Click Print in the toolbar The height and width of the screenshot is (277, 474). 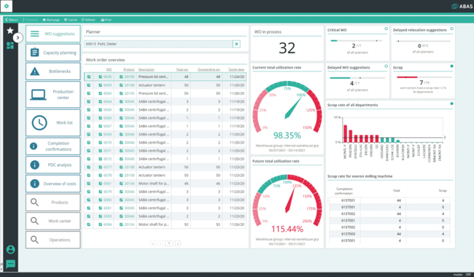tap(106, 20)
